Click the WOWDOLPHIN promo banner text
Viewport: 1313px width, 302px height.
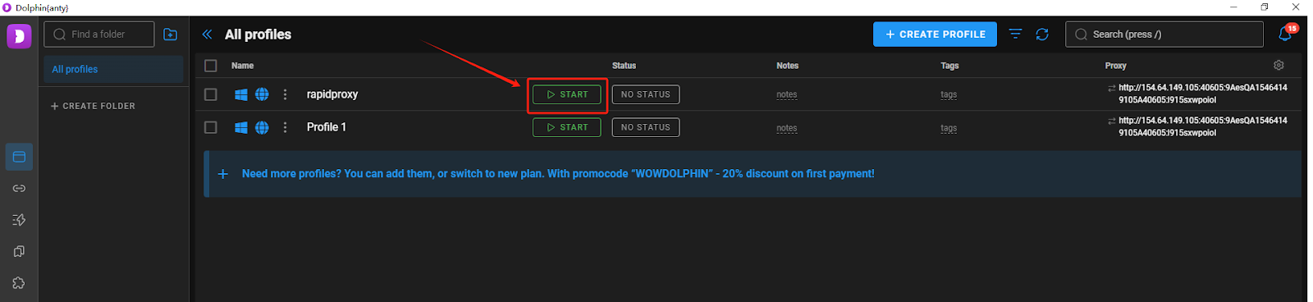pos(558,174)
